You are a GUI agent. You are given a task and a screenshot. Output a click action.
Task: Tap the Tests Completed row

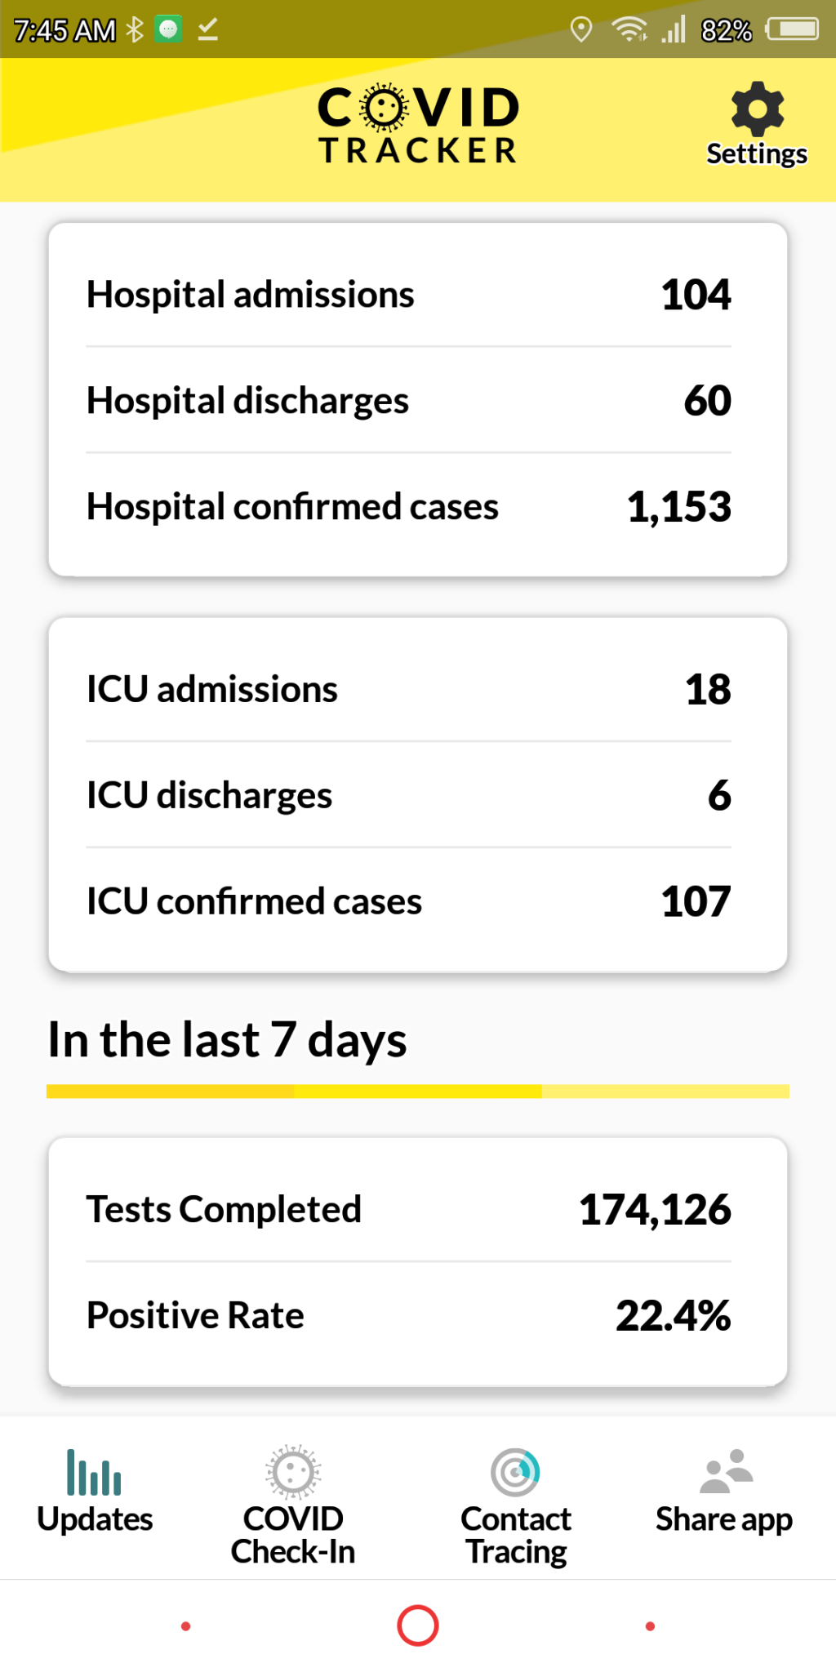click(408, 1210)
